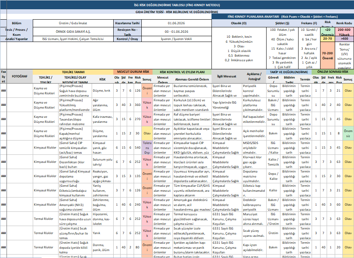354x258 pixels.
Task: Select the risk score cell '270'
Action: point(138,119)
